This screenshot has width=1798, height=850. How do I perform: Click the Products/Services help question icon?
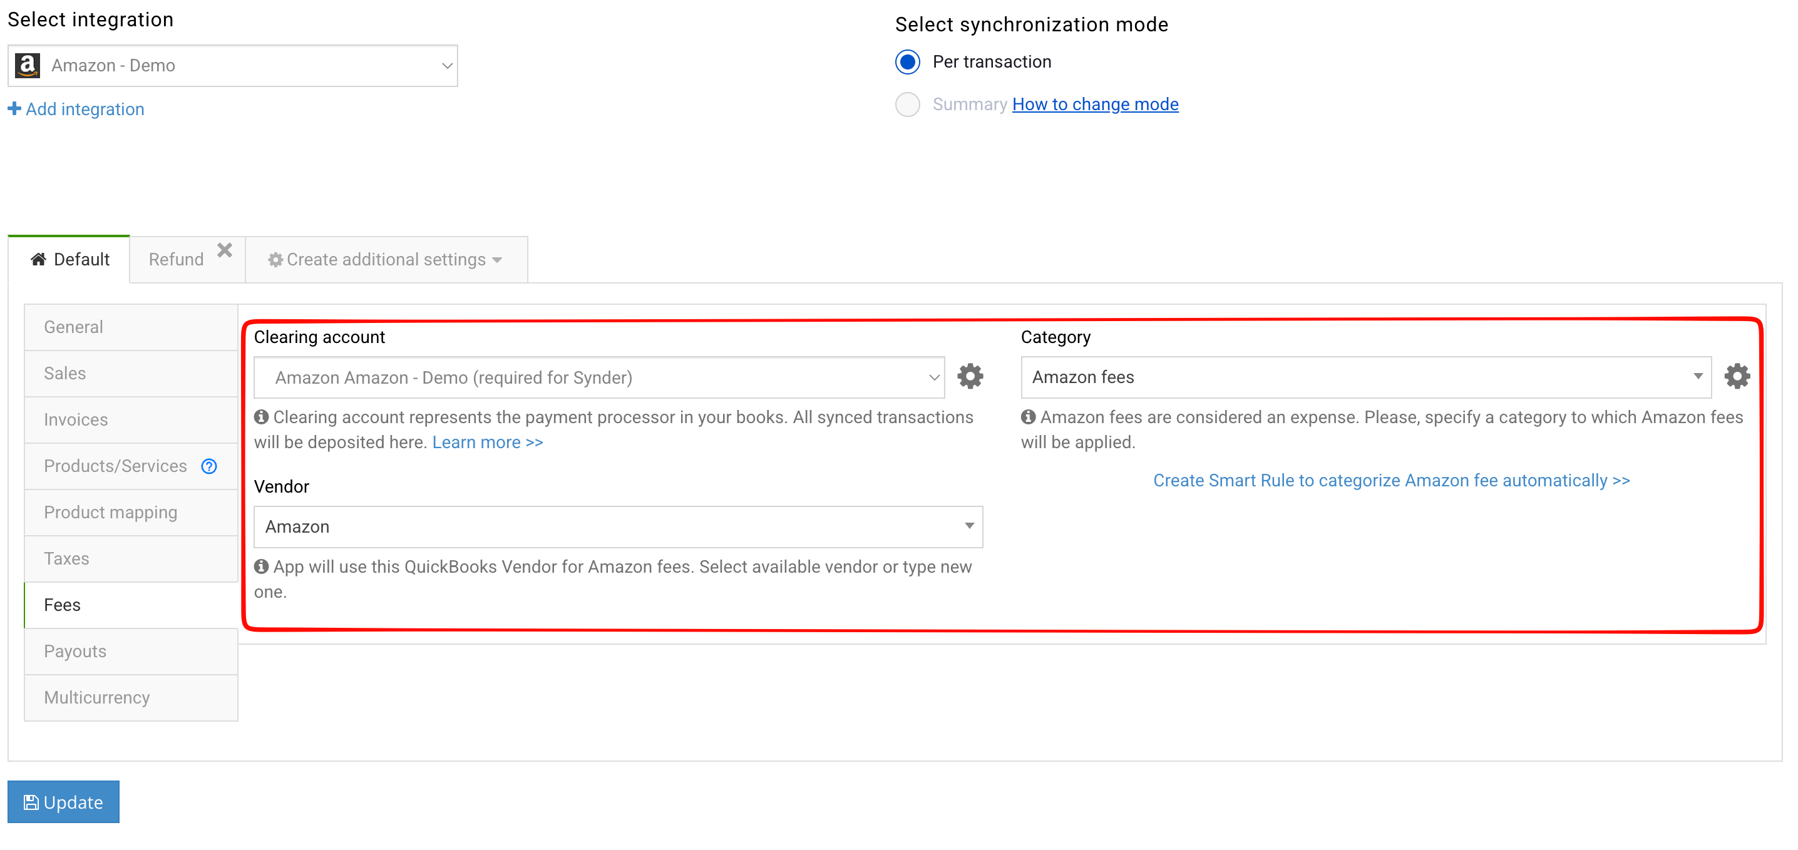[x=208, y=466]
